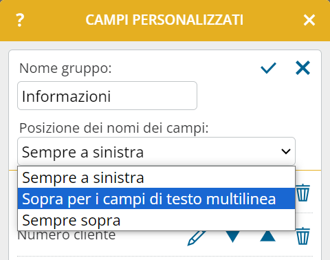330x260 pixels.
Task: Move Numero cliente down with the triangle
Action: (x=232, y=237)
